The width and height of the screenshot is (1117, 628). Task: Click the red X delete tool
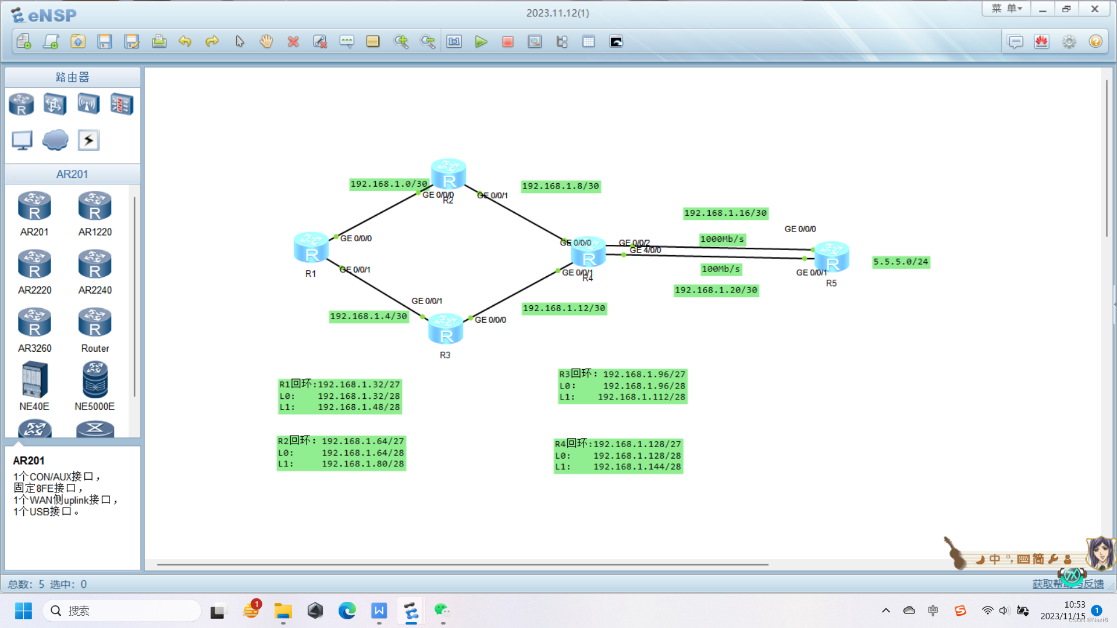(293, 41)
